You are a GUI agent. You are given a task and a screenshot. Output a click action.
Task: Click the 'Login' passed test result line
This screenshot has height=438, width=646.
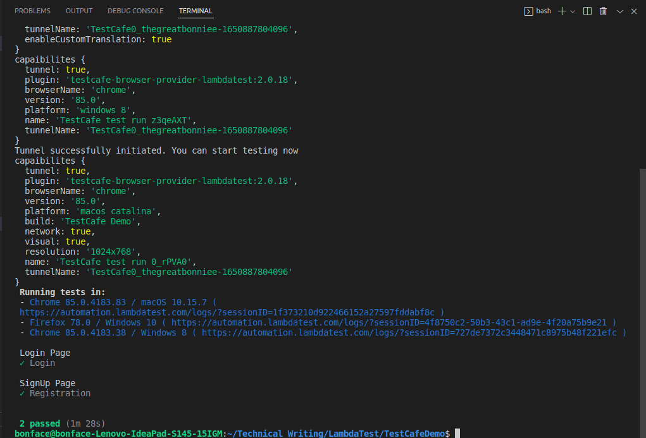[x=38, y=362]
